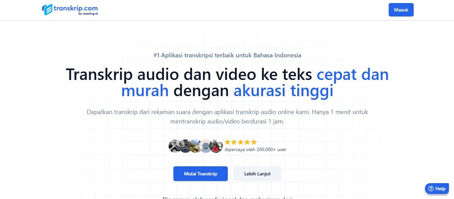The width and height of the screenshot is (454, 199).
Task: Start transcribing with Mulai Transkrip button
Action: pos(200,174)
